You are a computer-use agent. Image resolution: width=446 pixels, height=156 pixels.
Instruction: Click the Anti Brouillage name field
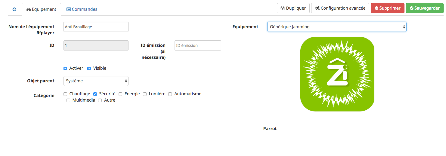[x=96, y=27]
